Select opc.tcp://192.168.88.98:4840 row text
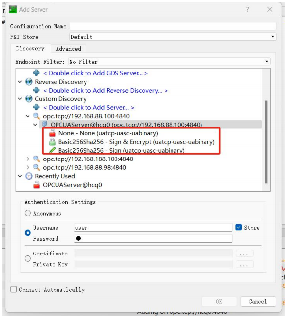 tap(85, 167)
